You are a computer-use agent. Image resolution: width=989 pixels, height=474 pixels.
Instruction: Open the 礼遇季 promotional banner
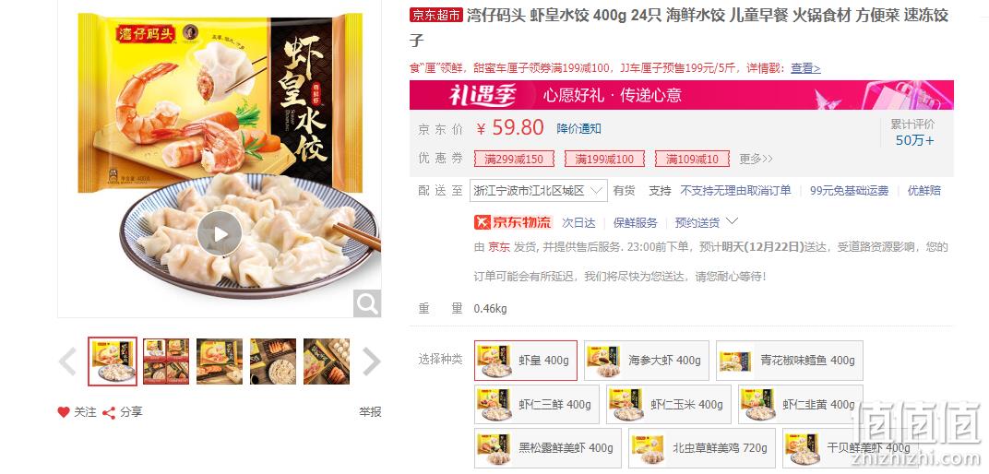click(681, 95)
